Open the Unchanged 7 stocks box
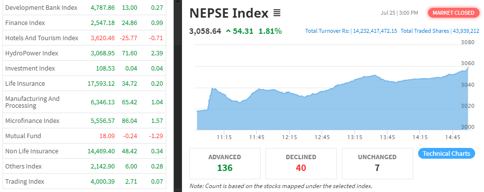The height and width of the screenshot is (192, 484). pyautogui.click(x=377, y=164)
